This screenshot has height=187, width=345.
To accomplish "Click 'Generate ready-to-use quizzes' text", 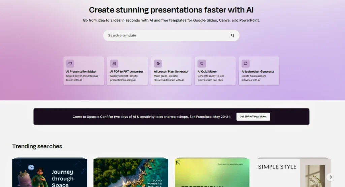I will (x=211, y=78).
